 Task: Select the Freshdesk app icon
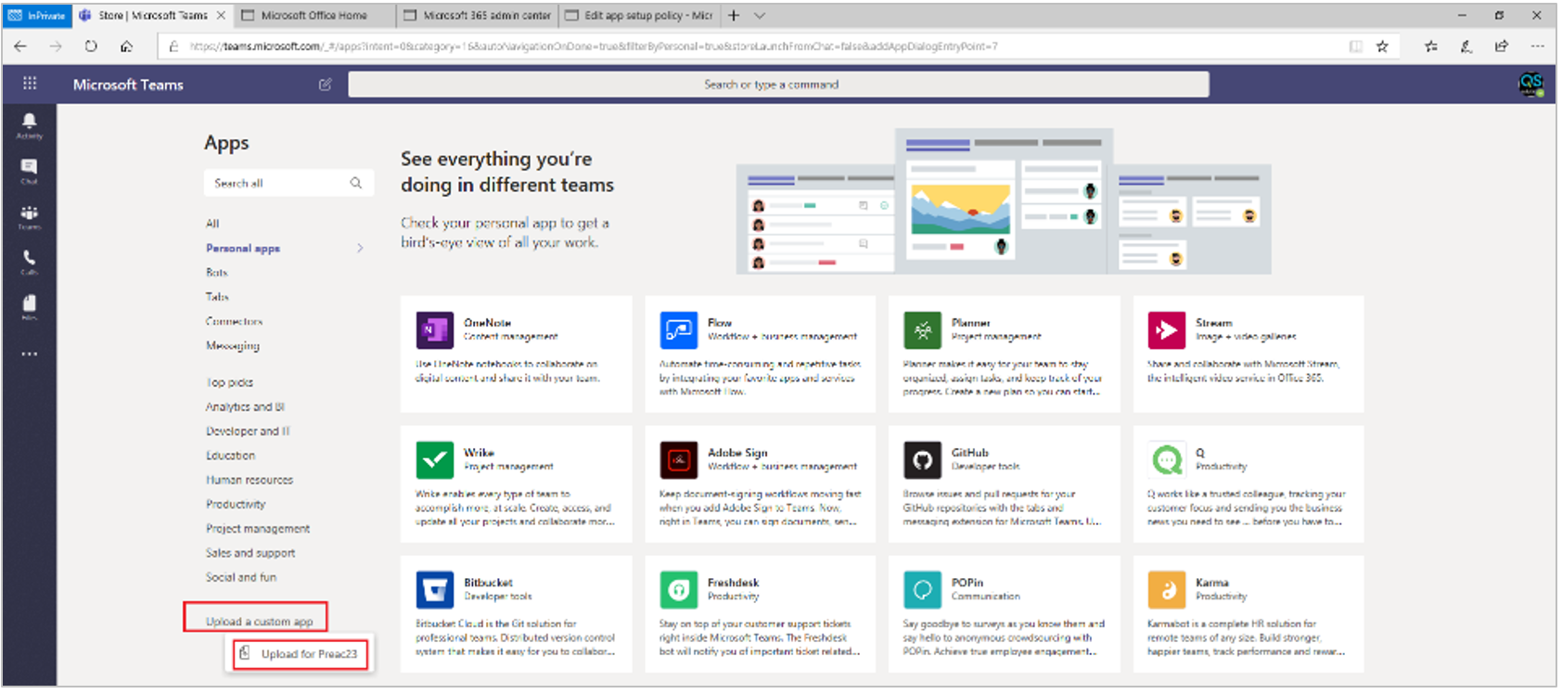tap(679, 590)
